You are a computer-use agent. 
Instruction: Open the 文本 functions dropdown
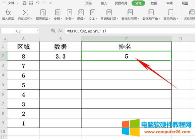(96, 19)
